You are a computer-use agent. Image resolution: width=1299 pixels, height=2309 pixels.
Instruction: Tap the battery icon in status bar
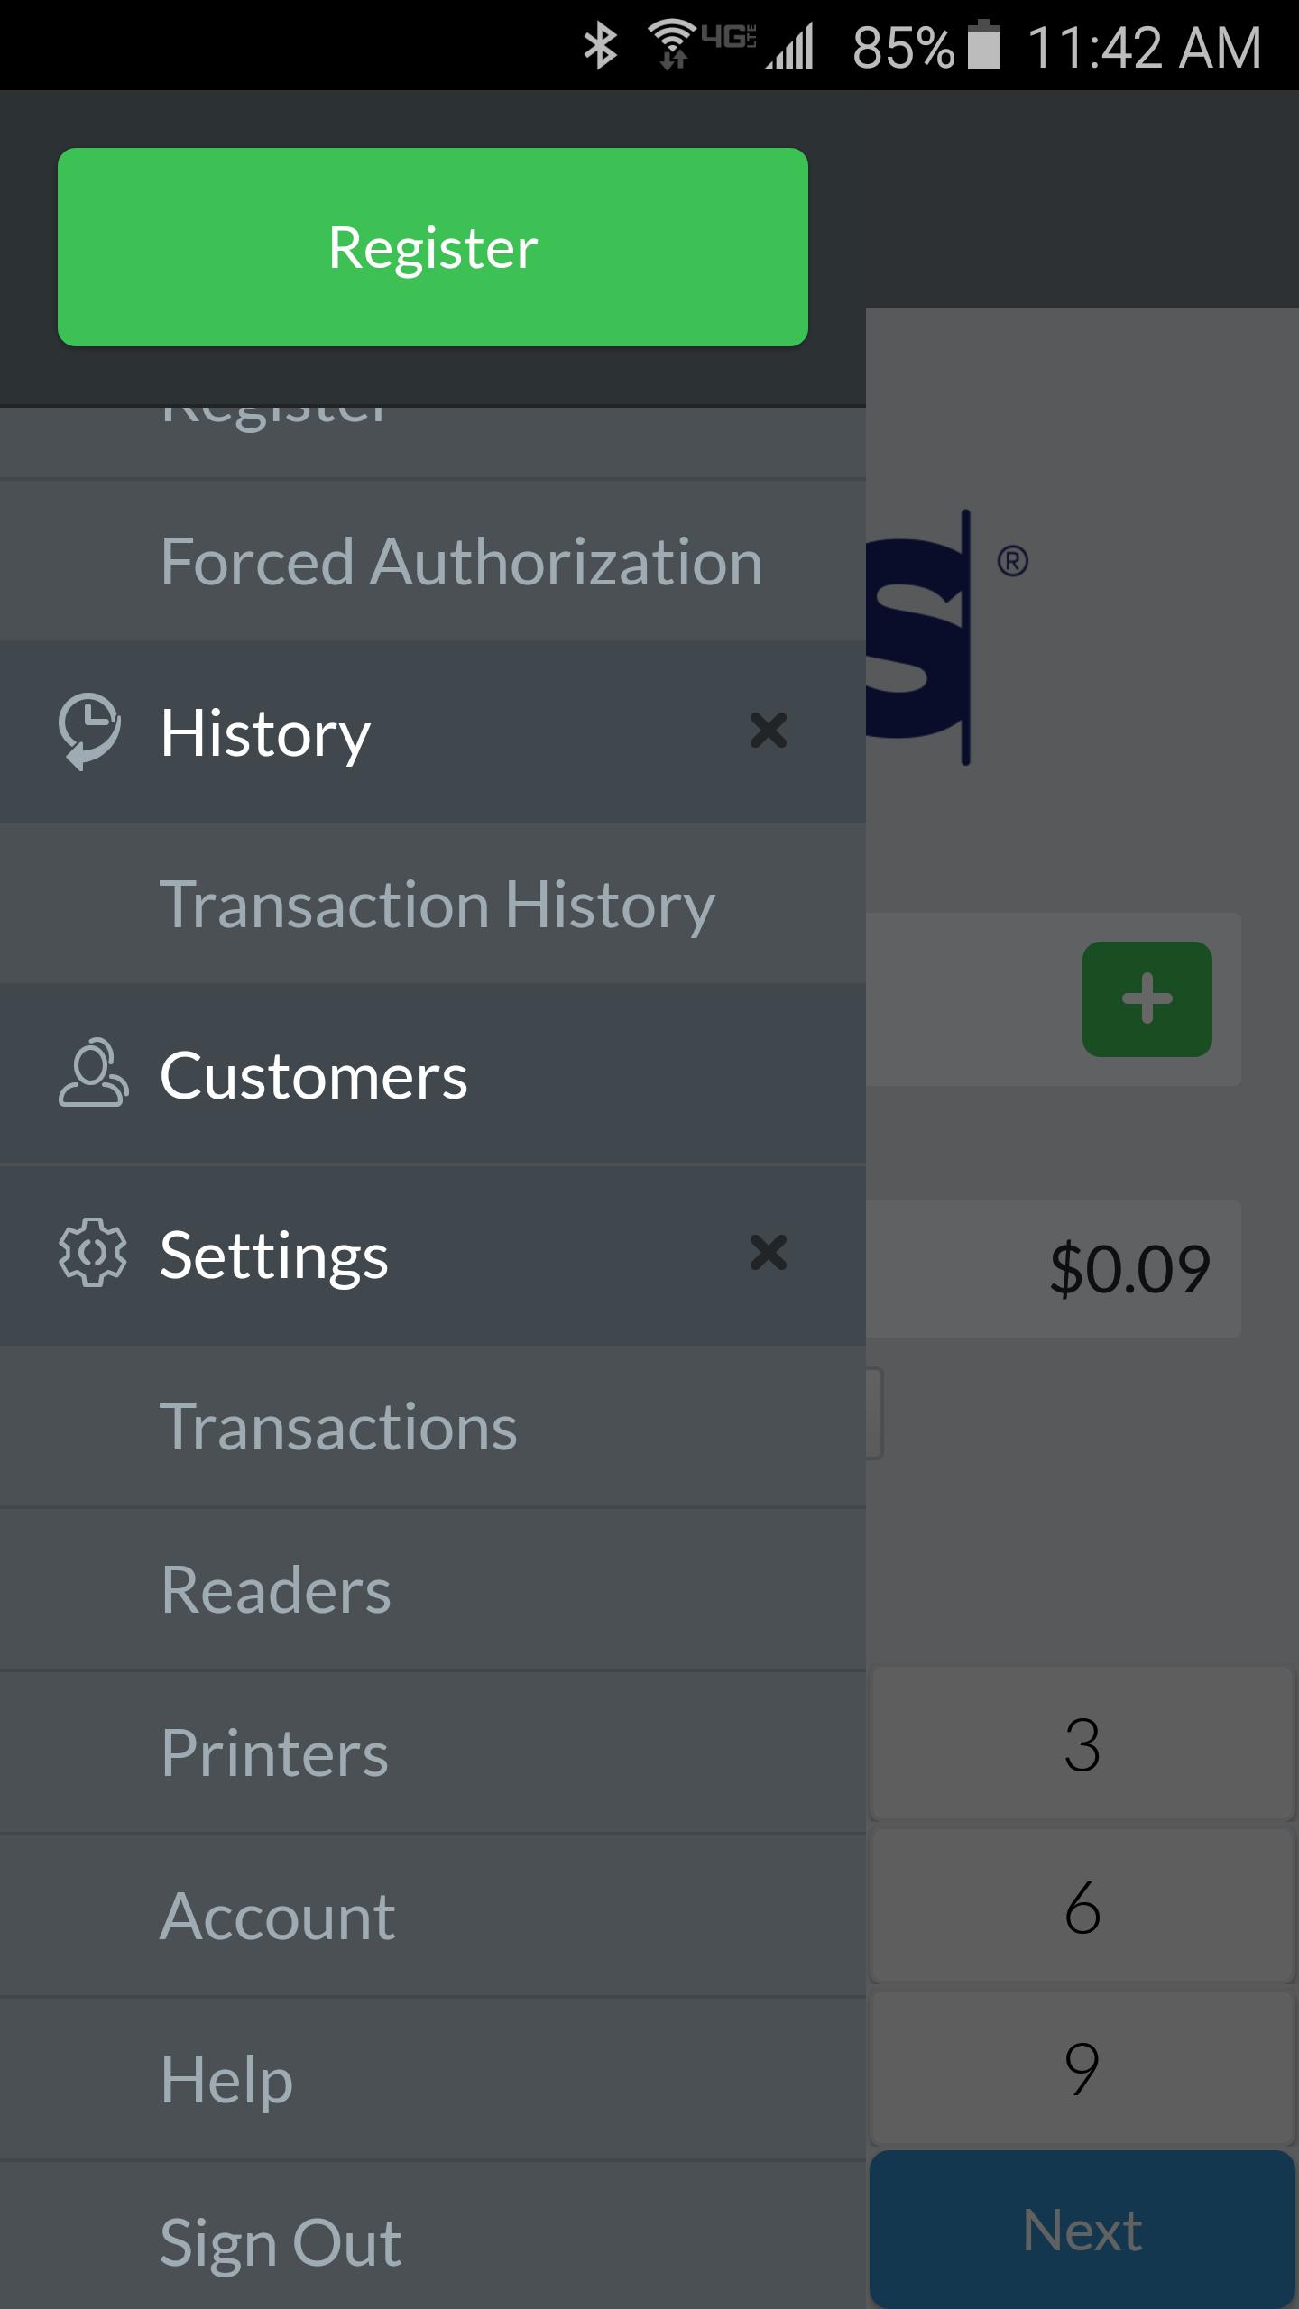(x=983, y=47)
